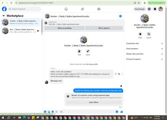Choose a sticker in composer
167x120 pixels.
point(53,112)
